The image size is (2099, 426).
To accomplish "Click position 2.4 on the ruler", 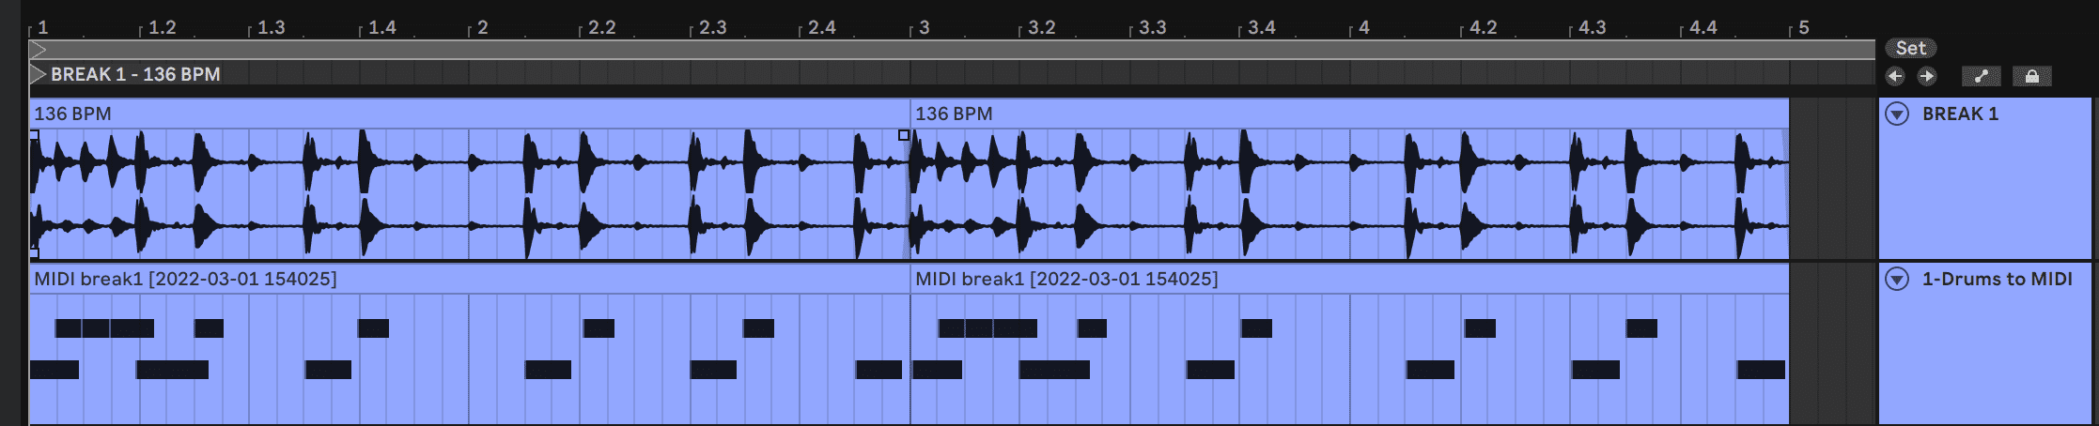I will (822, 27).
